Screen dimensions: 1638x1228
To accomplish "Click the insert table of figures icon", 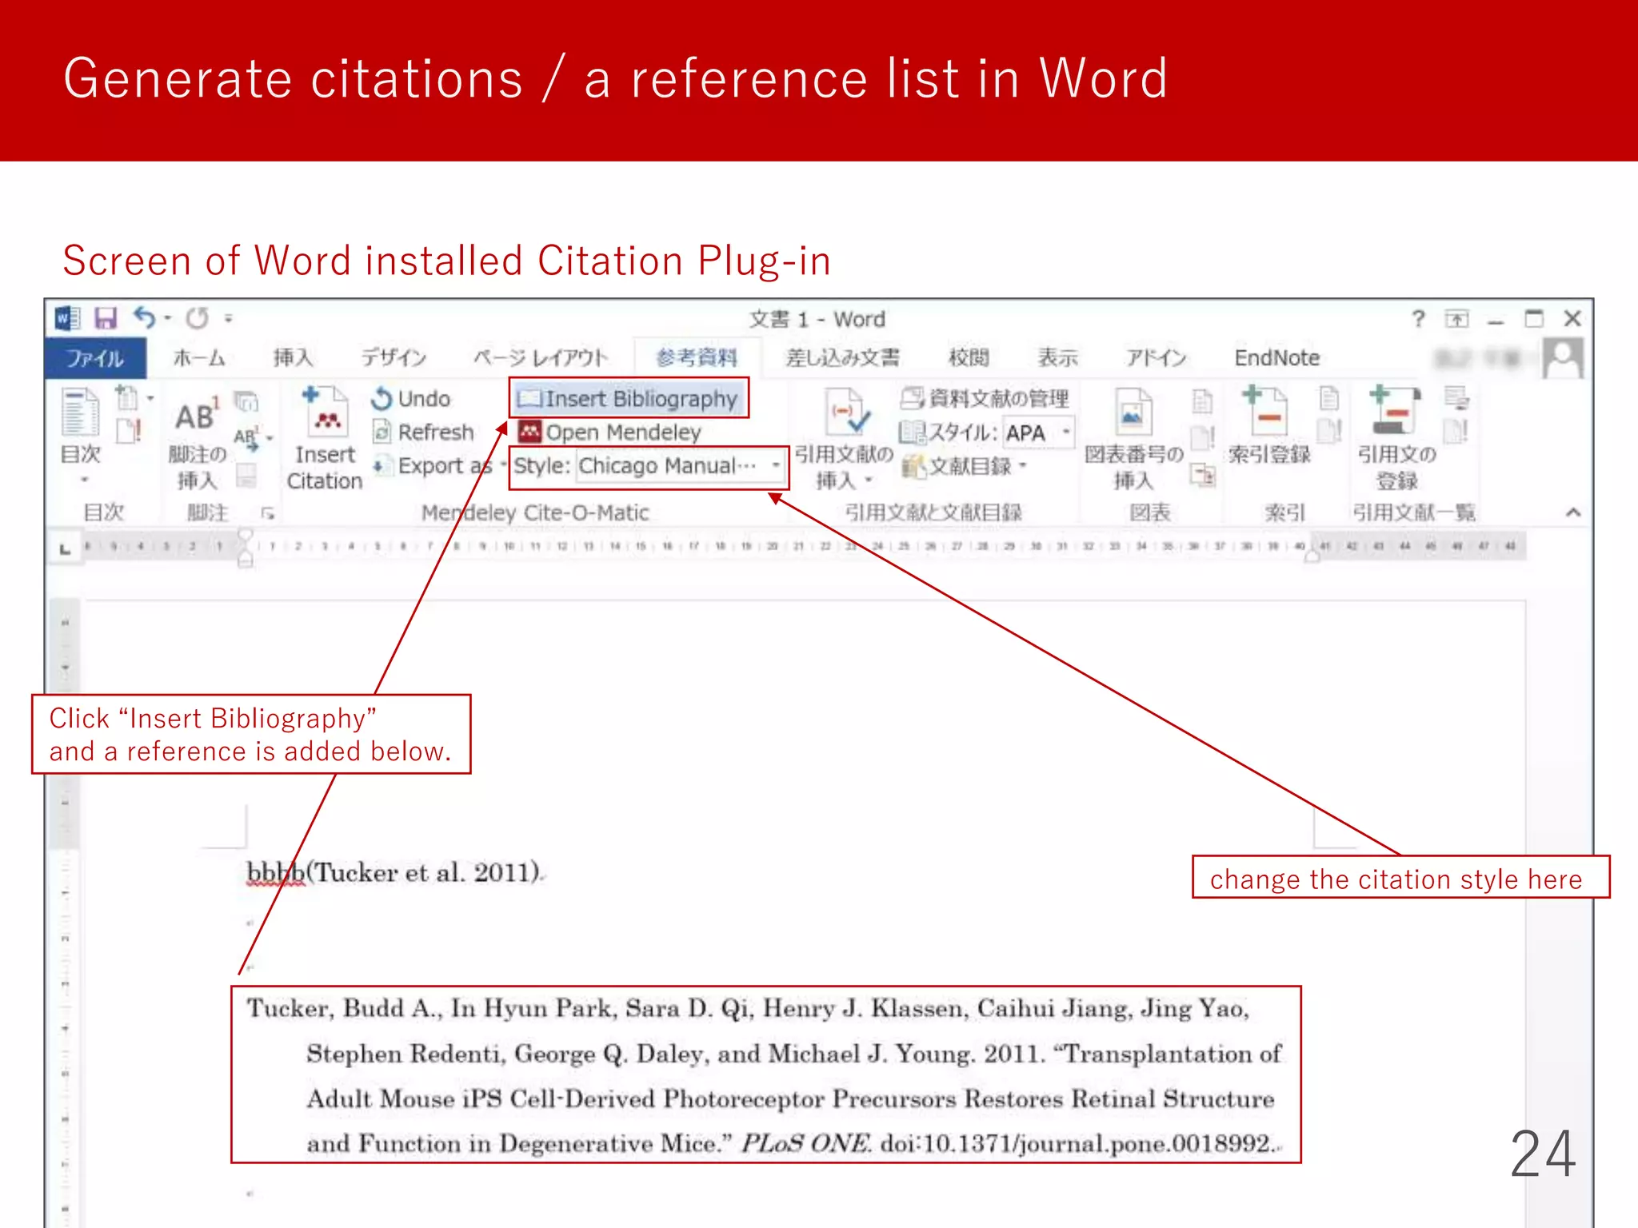I will (1202, 400).
